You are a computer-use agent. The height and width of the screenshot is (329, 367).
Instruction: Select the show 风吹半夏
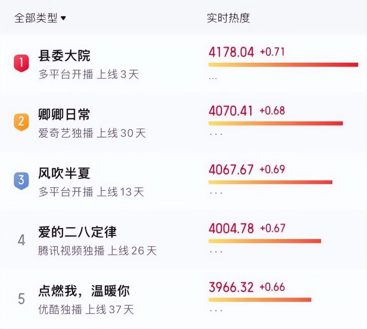coord(64,173)
